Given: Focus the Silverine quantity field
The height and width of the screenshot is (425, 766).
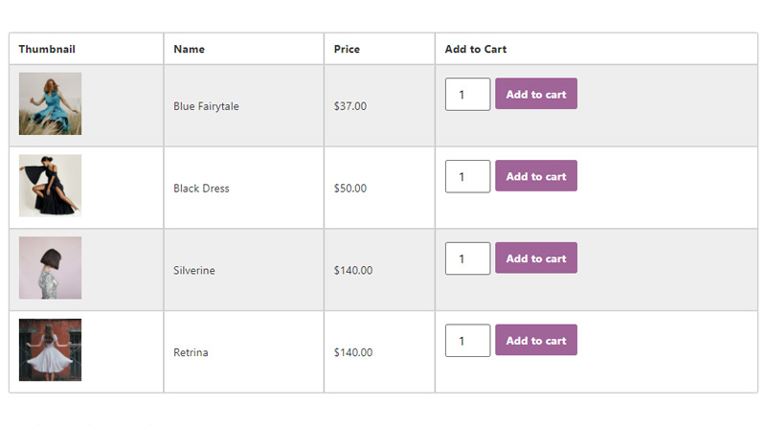Looking at the screenshot, I should (x=467, y=258).
